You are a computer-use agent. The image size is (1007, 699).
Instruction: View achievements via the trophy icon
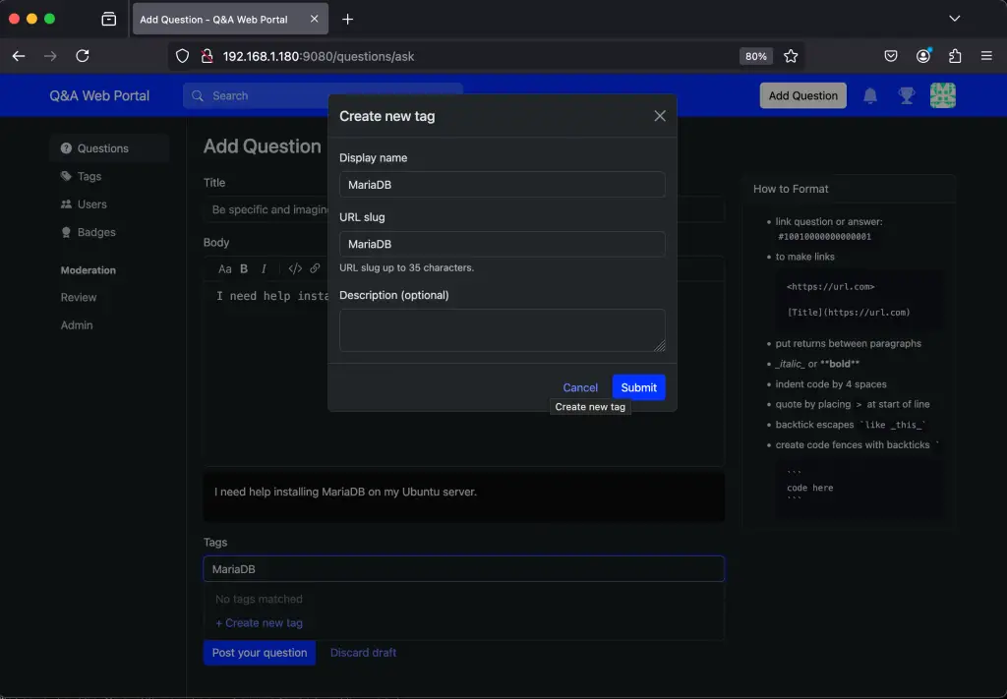coord(906,95)
